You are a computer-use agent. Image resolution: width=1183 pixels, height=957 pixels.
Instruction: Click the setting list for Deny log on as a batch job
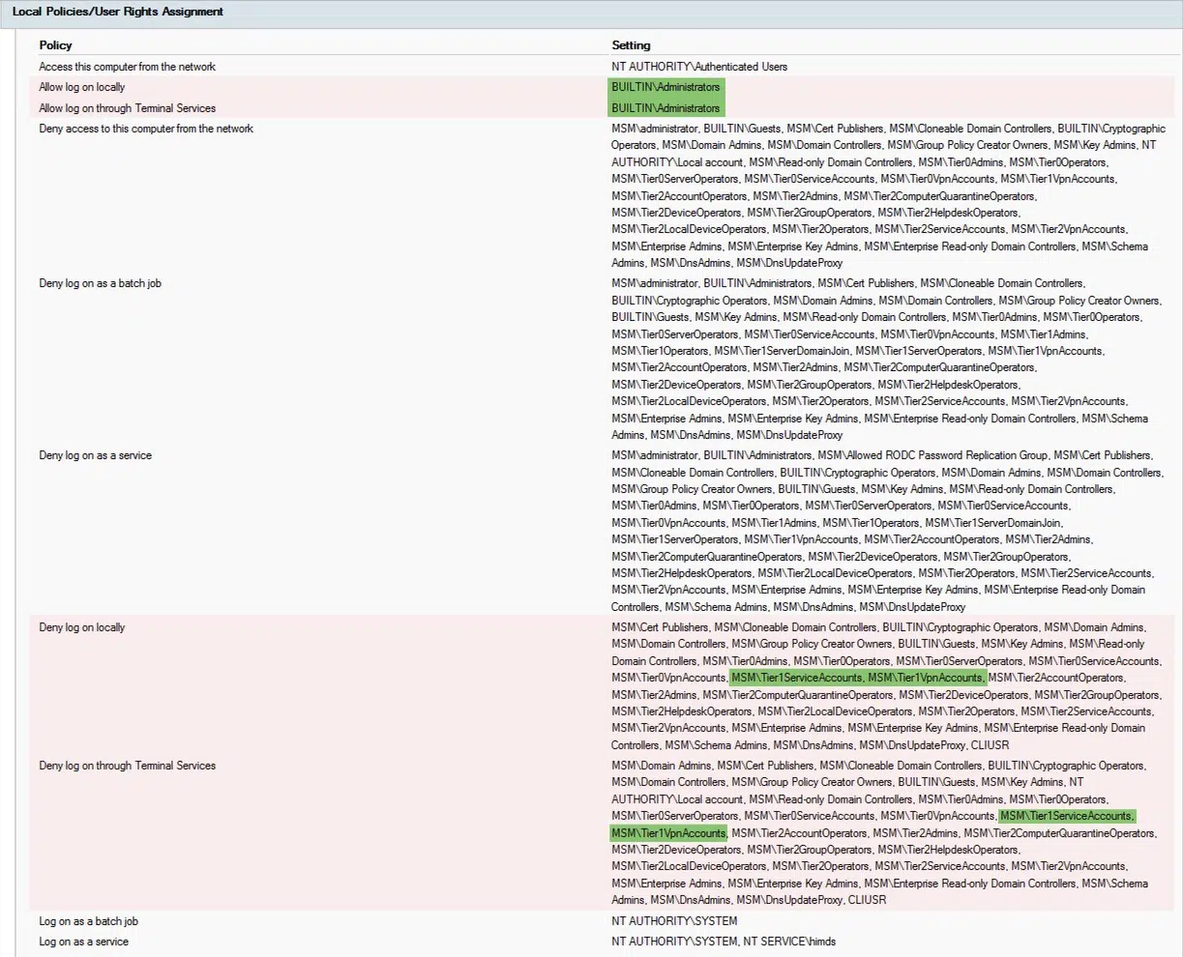tap(886, 360)
